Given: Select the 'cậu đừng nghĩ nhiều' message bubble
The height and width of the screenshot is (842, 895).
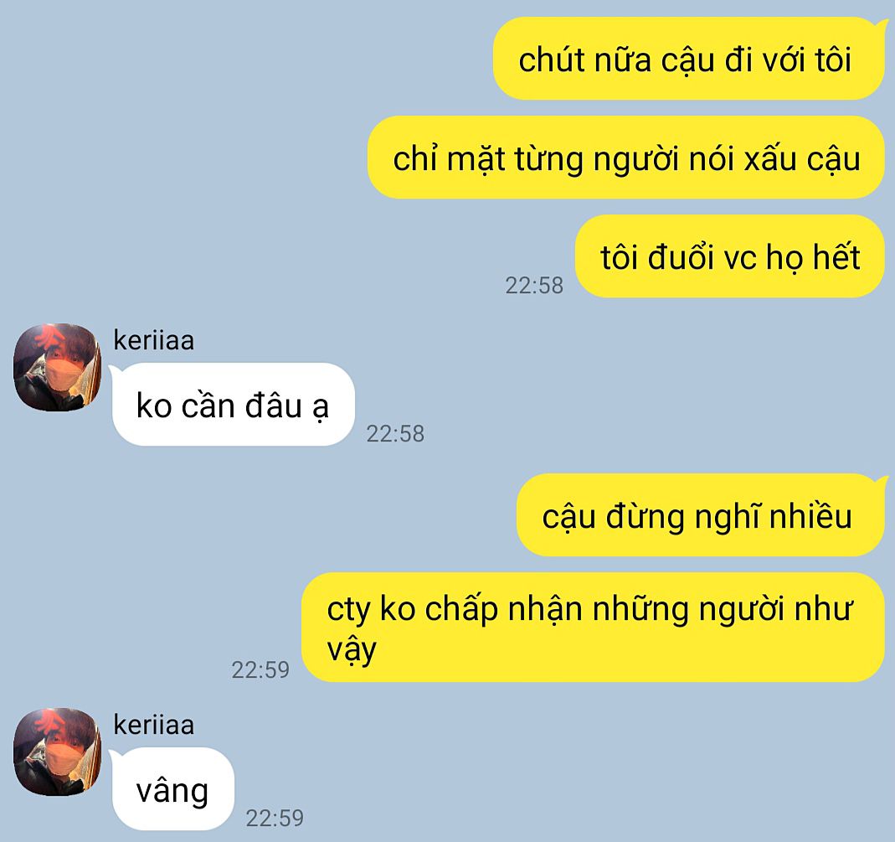Looking at the screenshot, I should (701, 515).
